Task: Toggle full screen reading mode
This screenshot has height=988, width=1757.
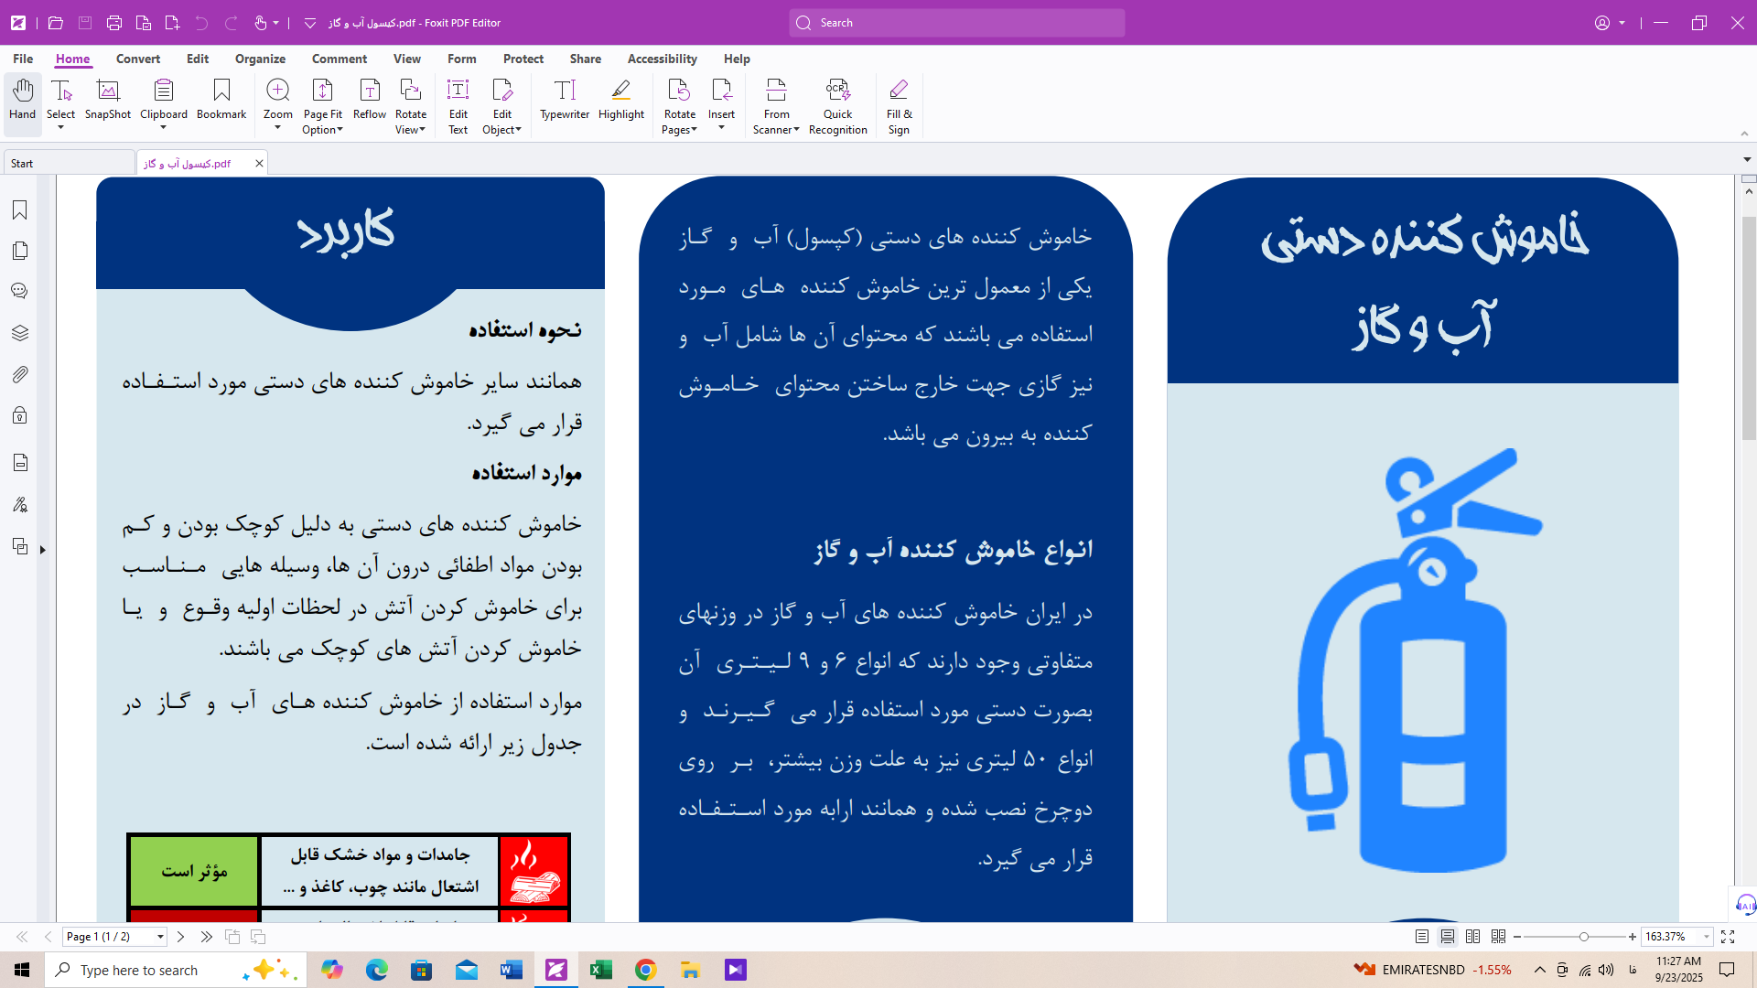Action: pos(1728,937)
